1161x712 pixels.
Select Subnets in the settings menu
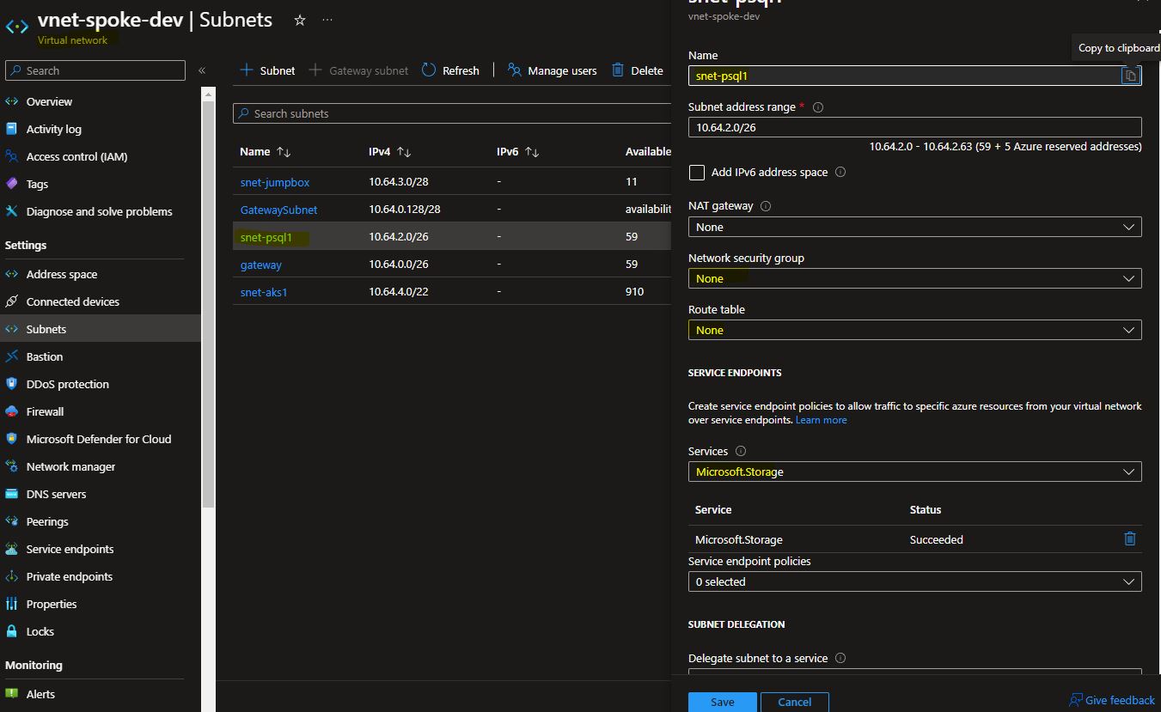pos(101,329)
